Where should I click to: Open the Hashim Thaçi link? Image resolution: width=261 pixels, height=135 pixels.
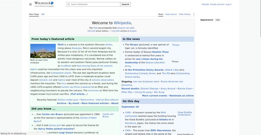coord(160,52)
